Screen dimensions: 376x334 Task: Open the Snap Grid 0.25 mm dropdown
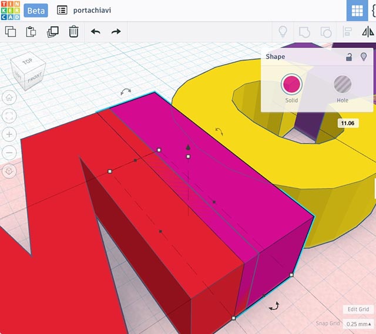coord(358,324)
